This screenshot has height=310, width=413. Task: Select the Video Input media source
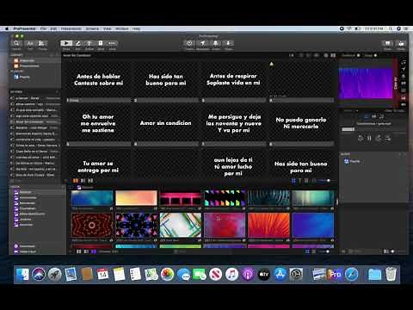tap(37, 251)
